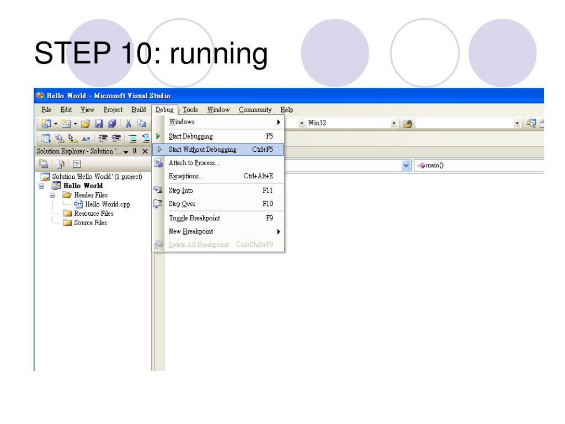Viewport: 565px width, 424px height.
Task: Open the scope dropdown left of main()
Action: pyautogui.click(x=406, y=166)
